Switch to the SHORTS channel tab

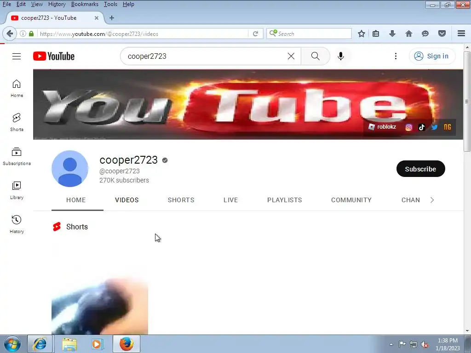pos(181,200)
